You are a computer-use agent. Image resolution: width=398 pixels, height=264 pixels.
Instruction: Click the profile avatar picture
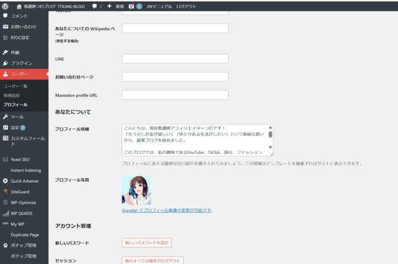[x=136, y=190]
